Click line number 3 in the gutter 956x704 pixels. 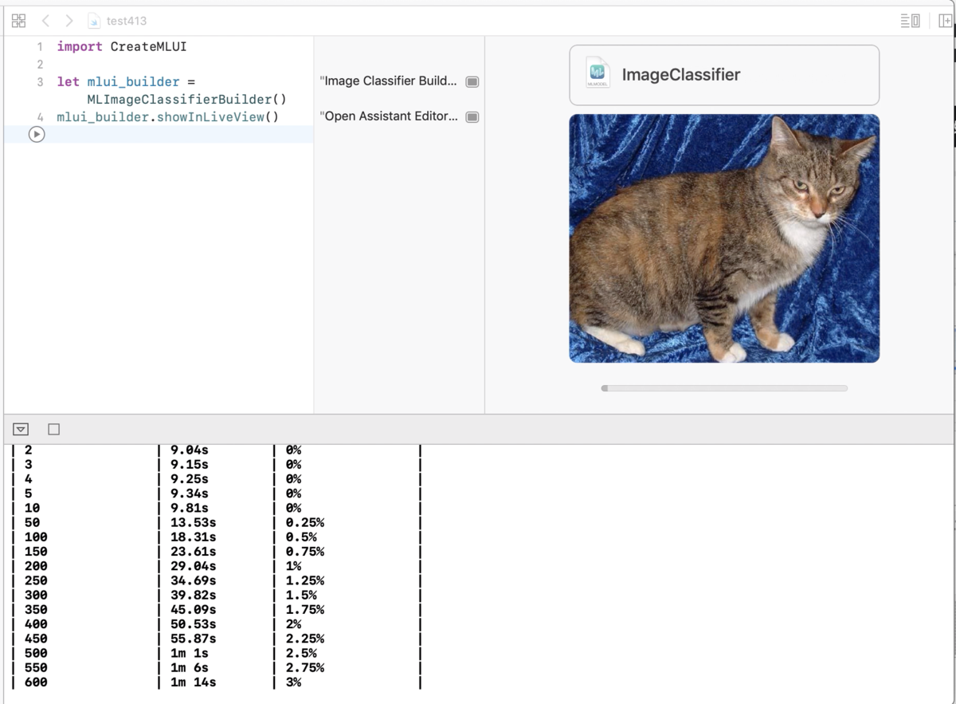tap(40, 82)
